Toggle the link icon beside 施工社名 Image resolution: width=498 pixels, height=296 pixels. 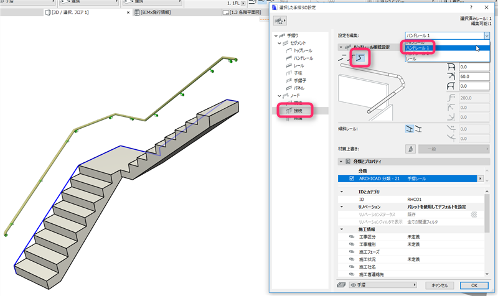[x=352, y=267]
